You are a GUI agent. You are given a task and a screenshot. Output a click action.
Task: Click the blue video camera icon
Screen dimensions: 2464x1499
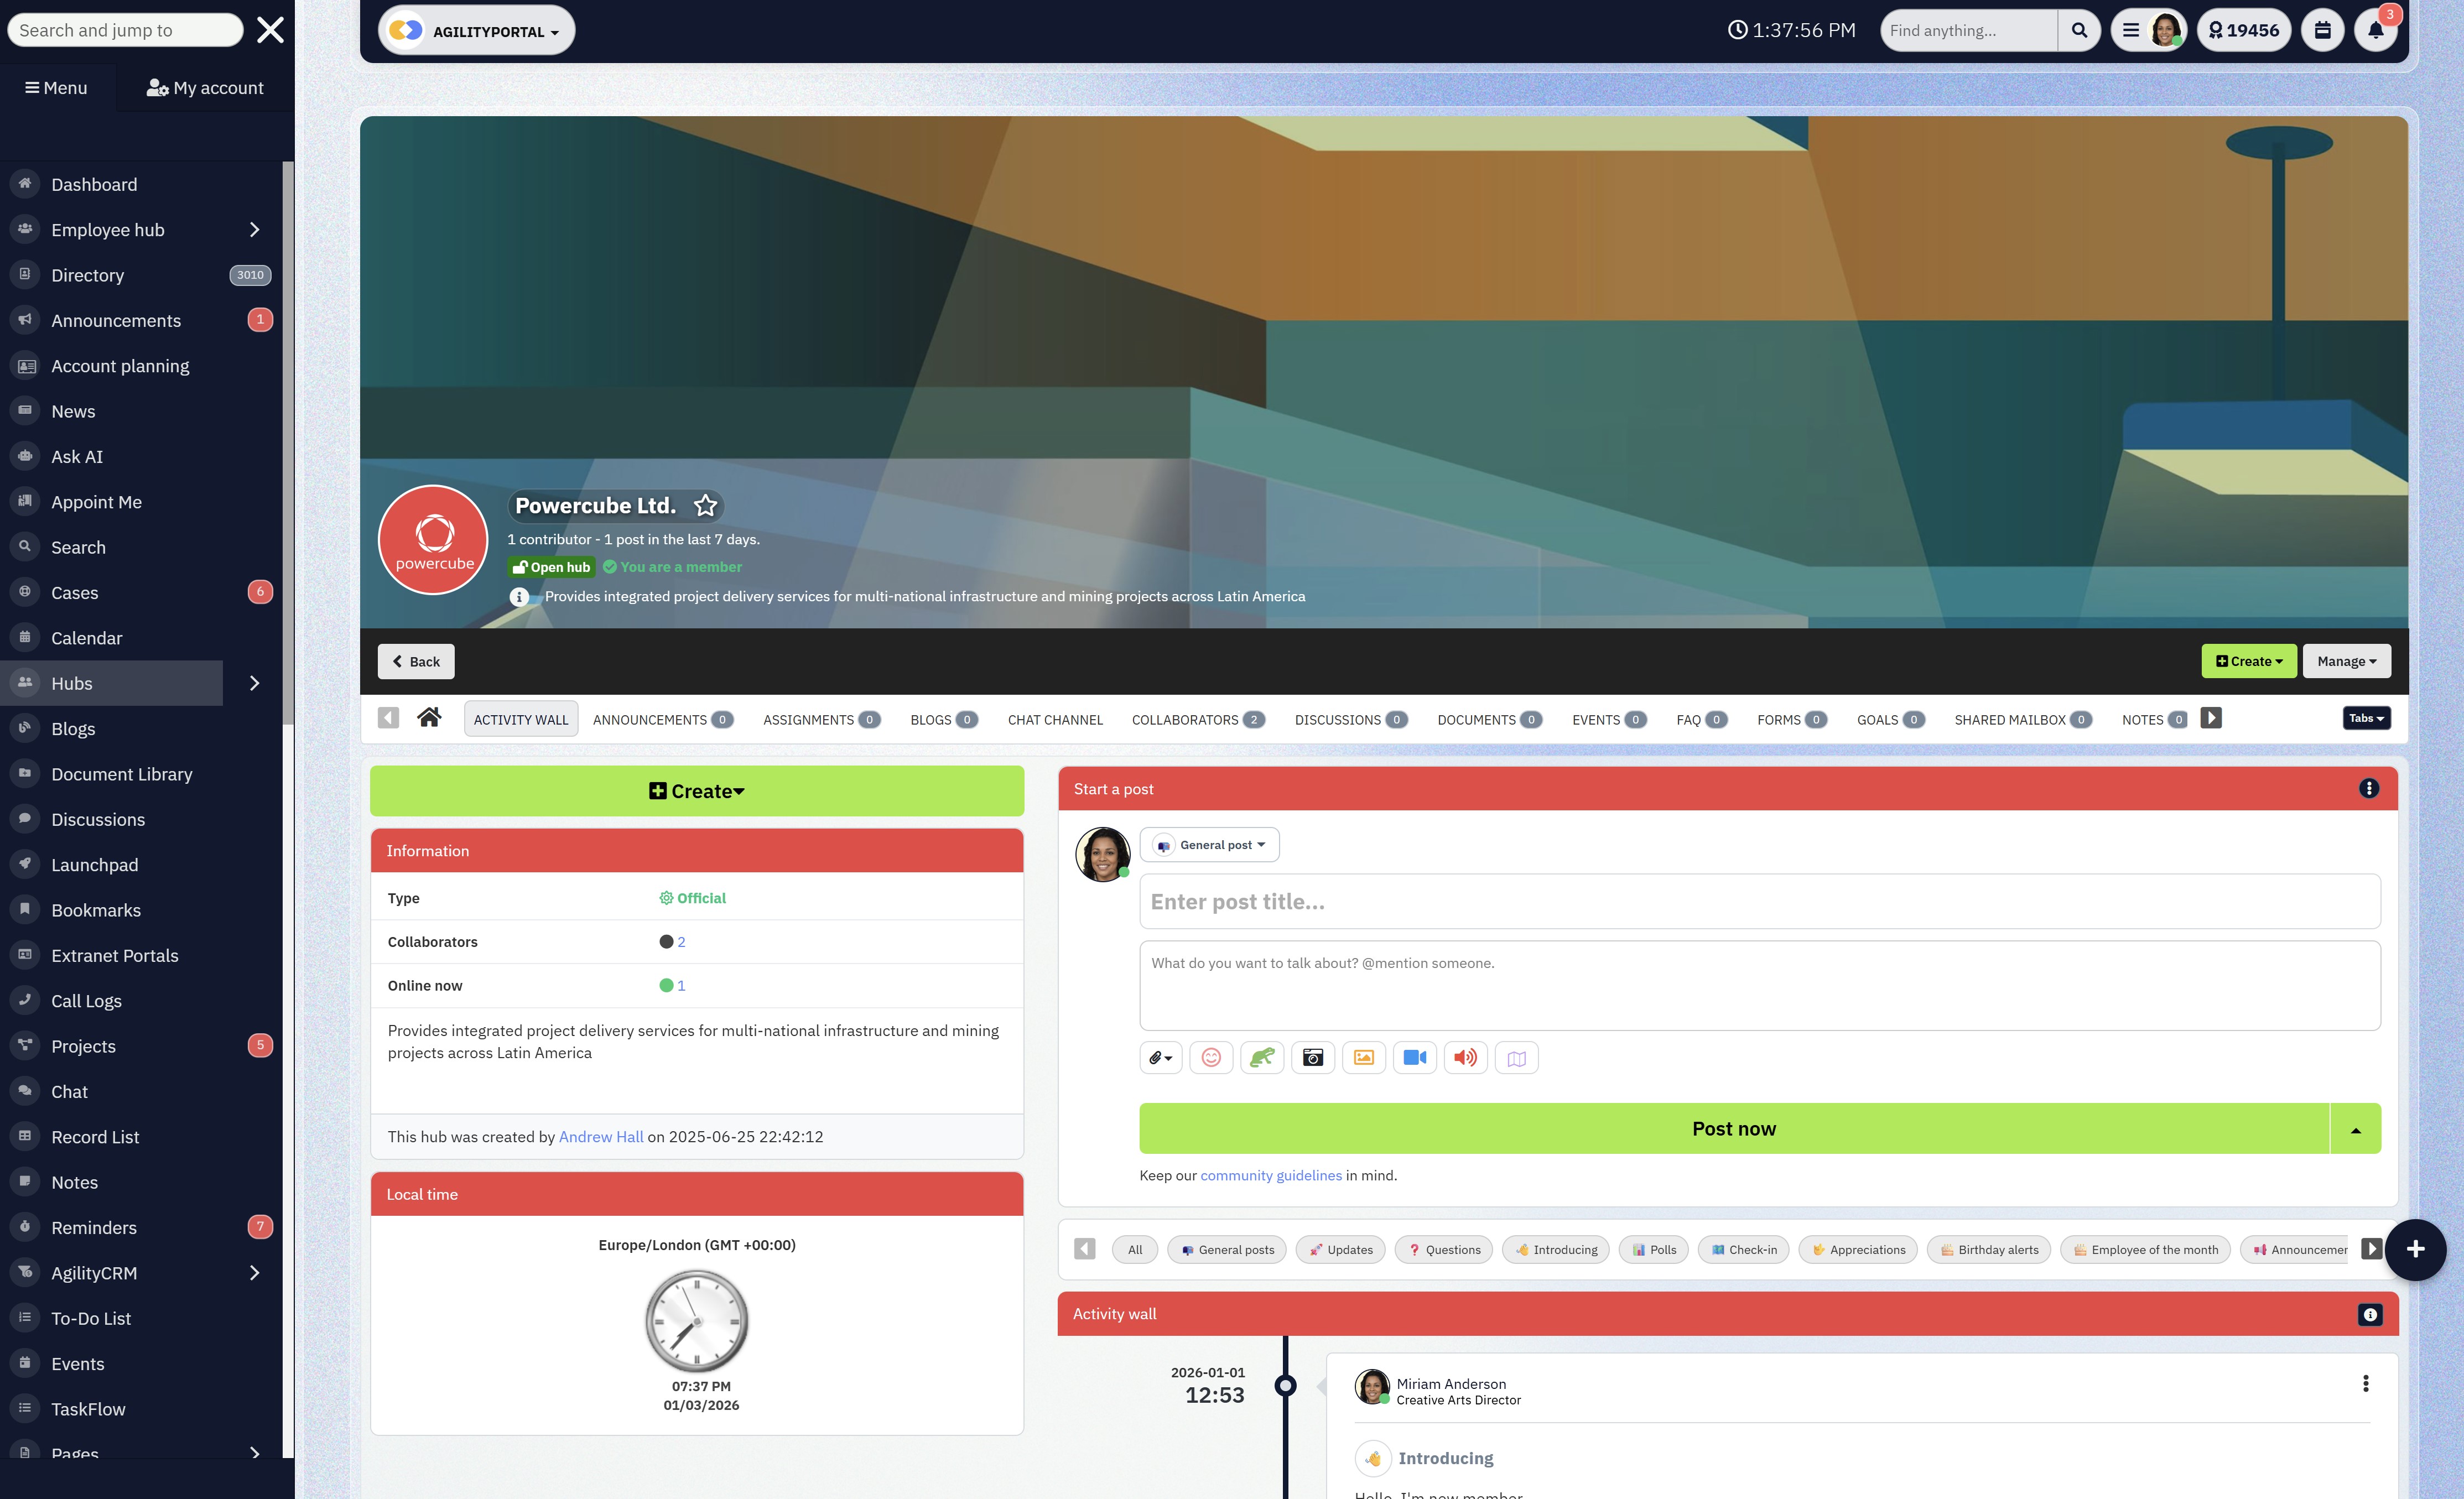click(x=1414, y=1057)
